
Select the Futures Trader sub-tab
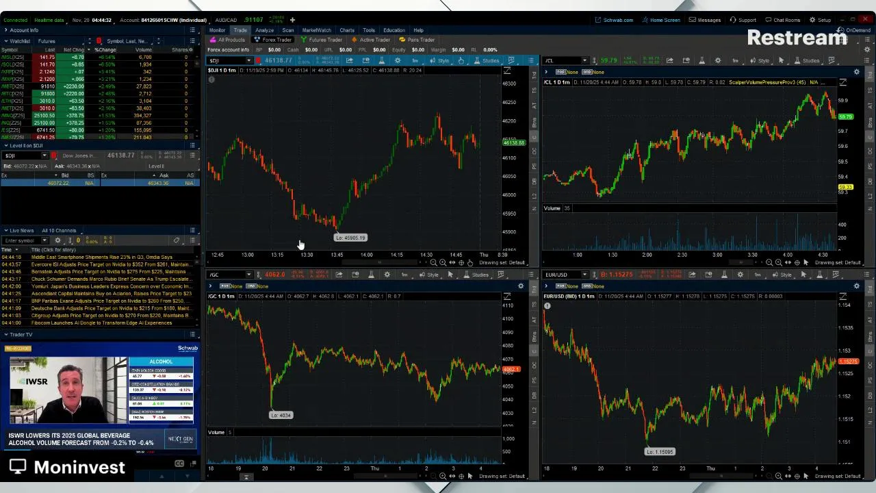point(322,40)
